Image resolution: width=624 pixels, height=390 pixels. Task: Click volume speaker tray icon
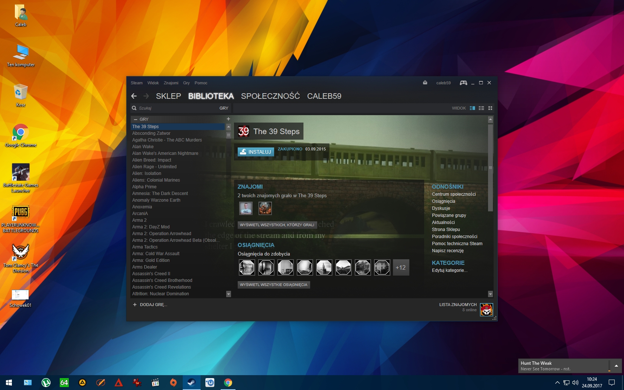[x=575, y=383]
